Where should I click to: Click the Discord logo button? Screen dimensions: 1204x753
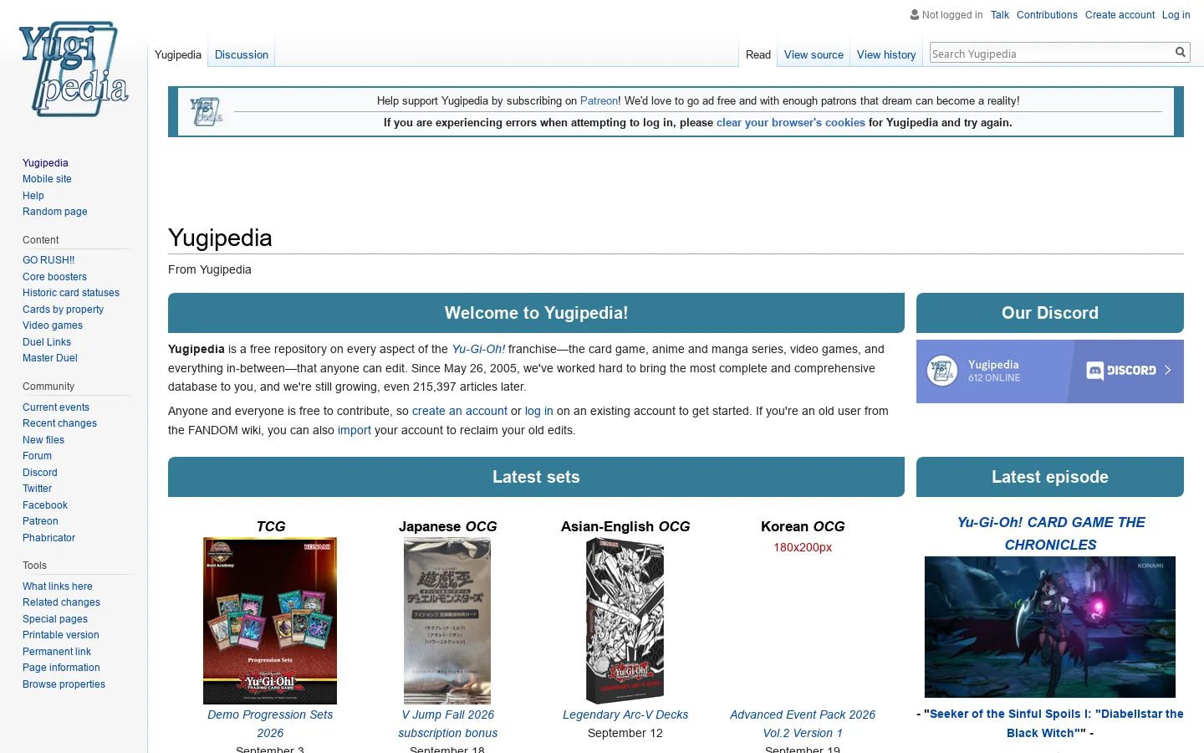point(1121,371)
